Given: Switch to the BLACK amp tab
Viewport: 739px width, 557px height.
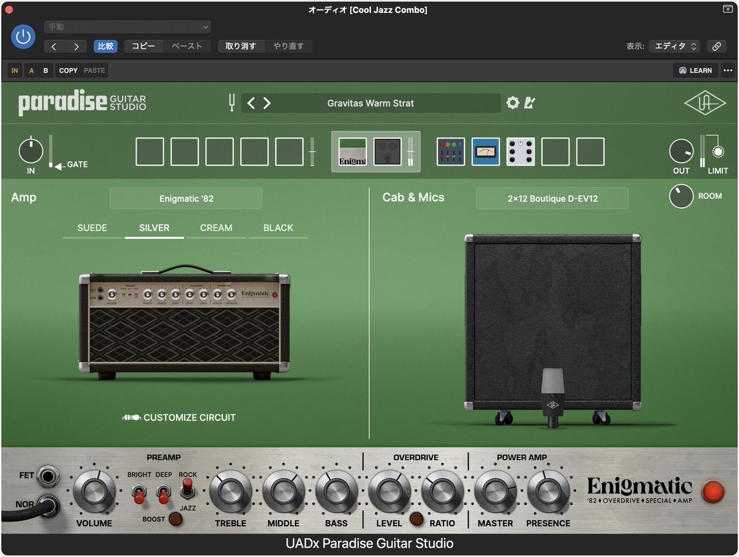Looking at the screenshot, I should 278,228.
